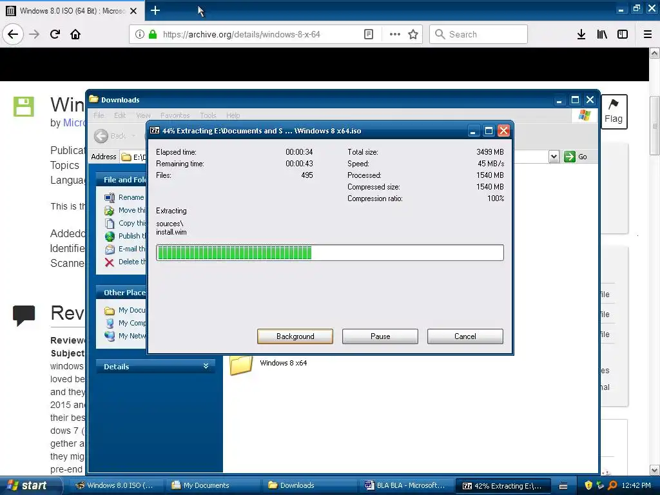Open My Network Places link
The height and width of the screenshot is (495, 660).
point(125,336)
